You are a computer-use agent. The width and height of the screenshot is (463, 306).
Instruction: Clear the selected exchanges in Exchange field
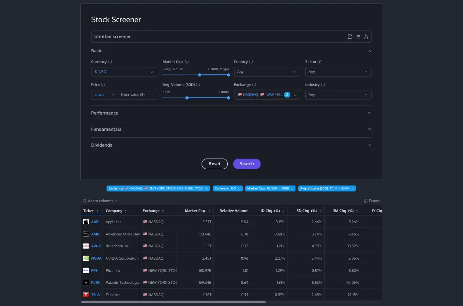295,95
